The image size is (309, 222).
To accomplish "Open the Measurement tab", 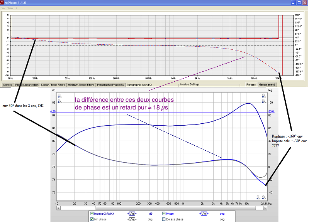I will click(x=267, y=84).
